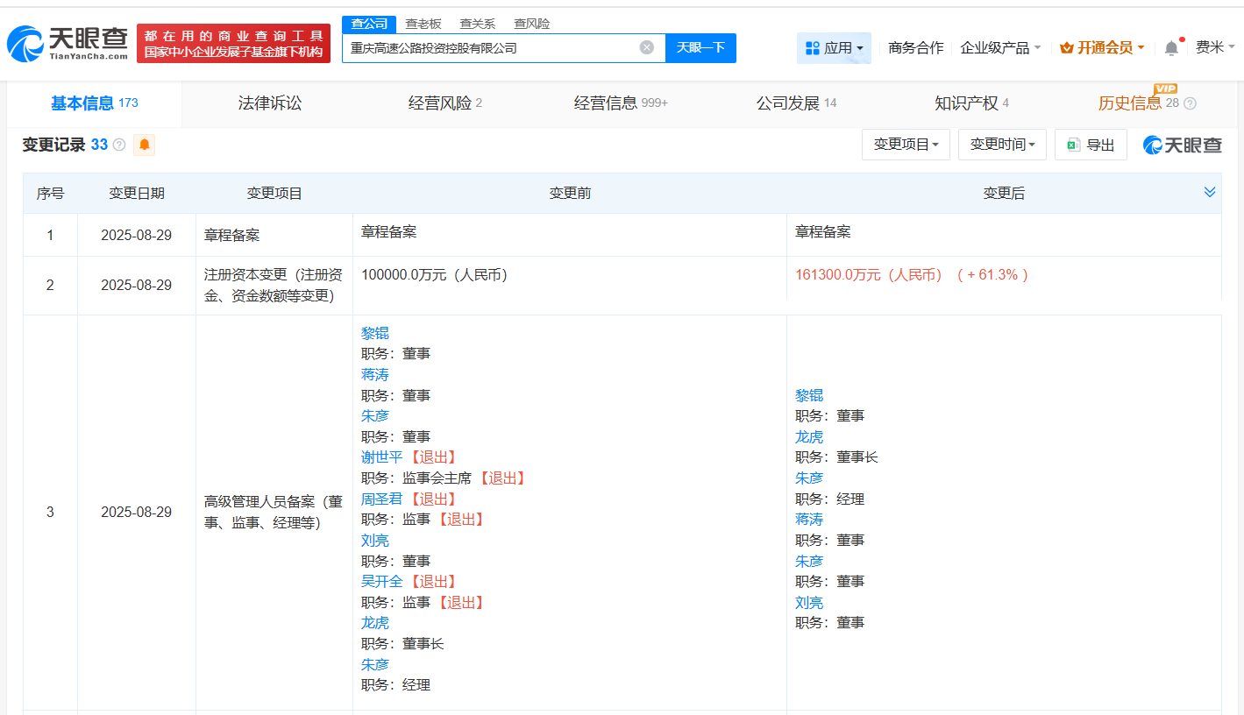The image size is (1244, 715).
Task: Open the 知识产权 tab
Action: (x=971, y=103)
